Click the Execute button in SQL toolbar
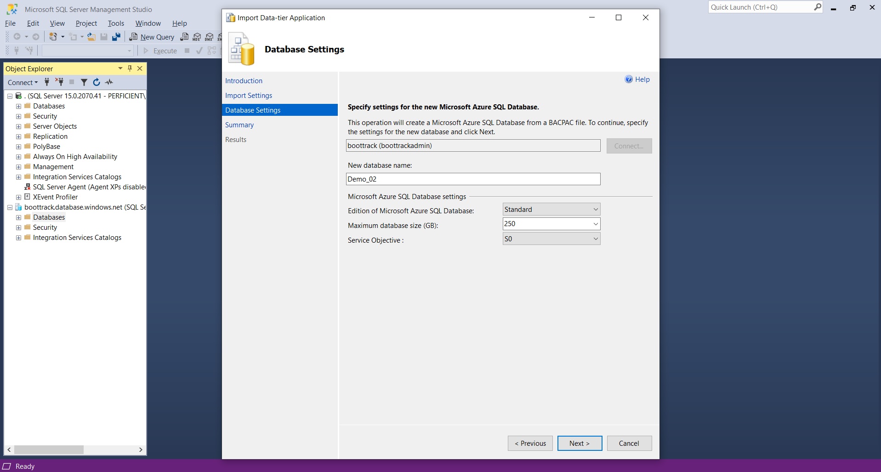881x472 pixels. 160,51
